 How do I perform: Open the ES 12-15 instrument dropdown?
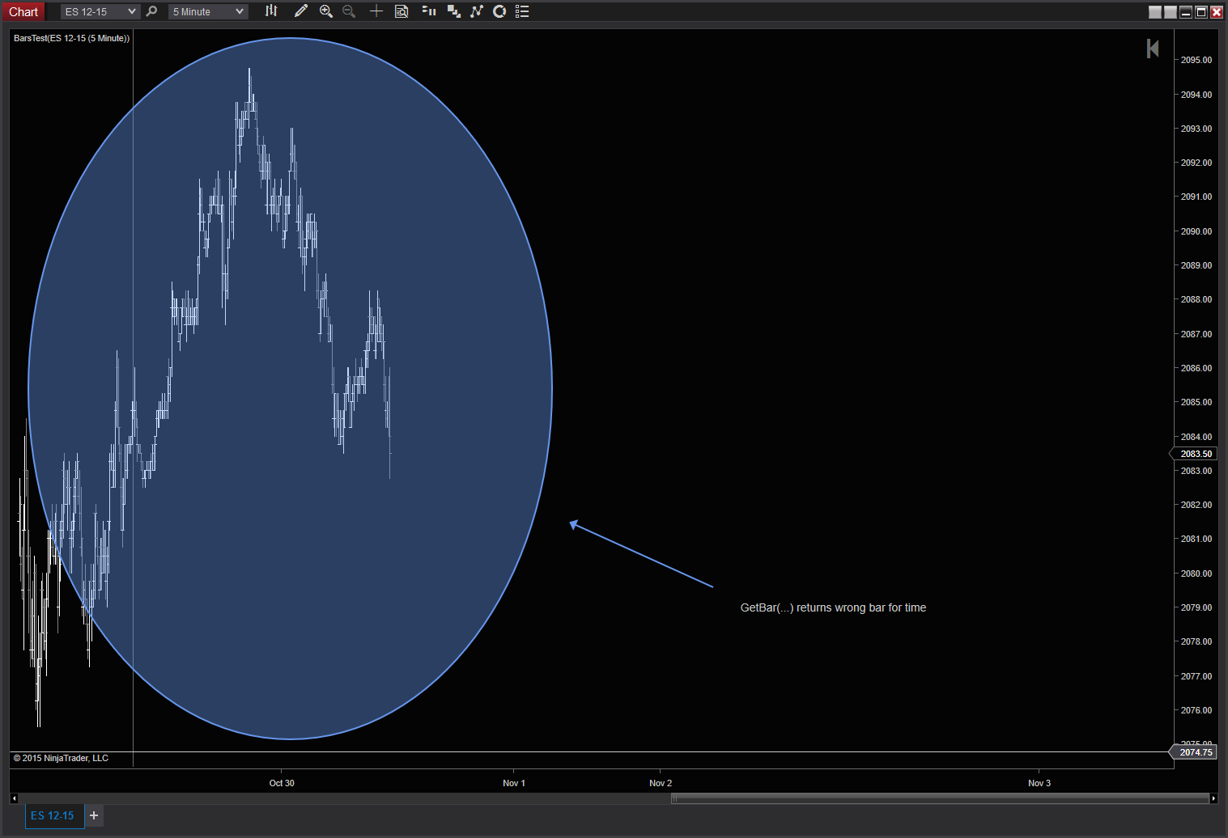click(100, 11)
